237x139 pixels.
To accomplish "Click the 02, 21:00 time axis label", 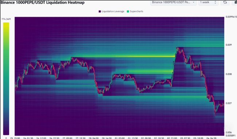I will [x=172, y=138].
